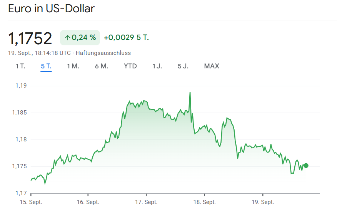Click the 1,1752 exchange rate value
337x209 pixels.
click(x=30, y=38)
